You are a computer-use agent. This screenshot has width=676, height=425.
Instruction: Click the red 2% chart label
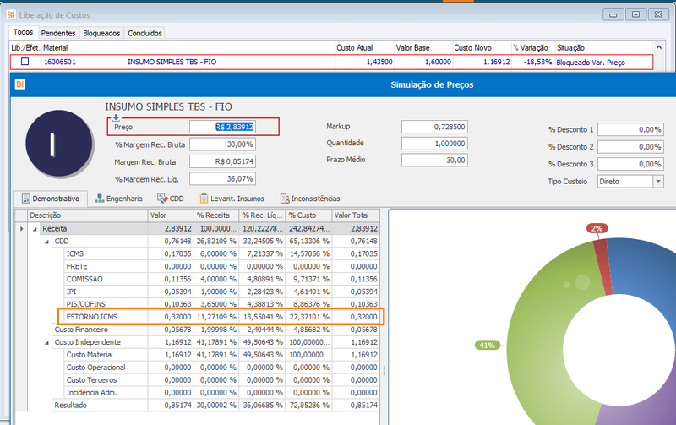(x=597, y=228)
